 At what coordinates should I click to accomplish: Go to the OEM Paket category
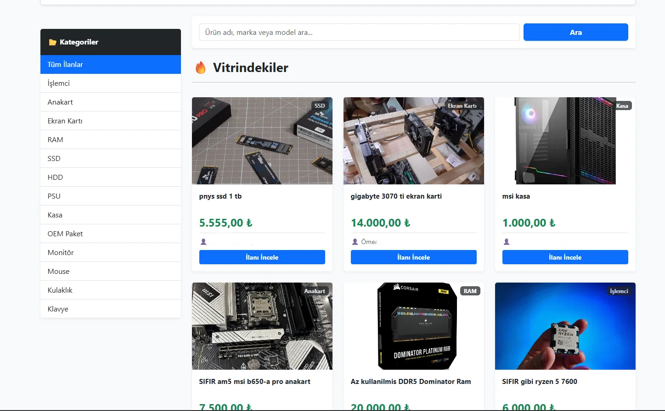pos(111,233)
